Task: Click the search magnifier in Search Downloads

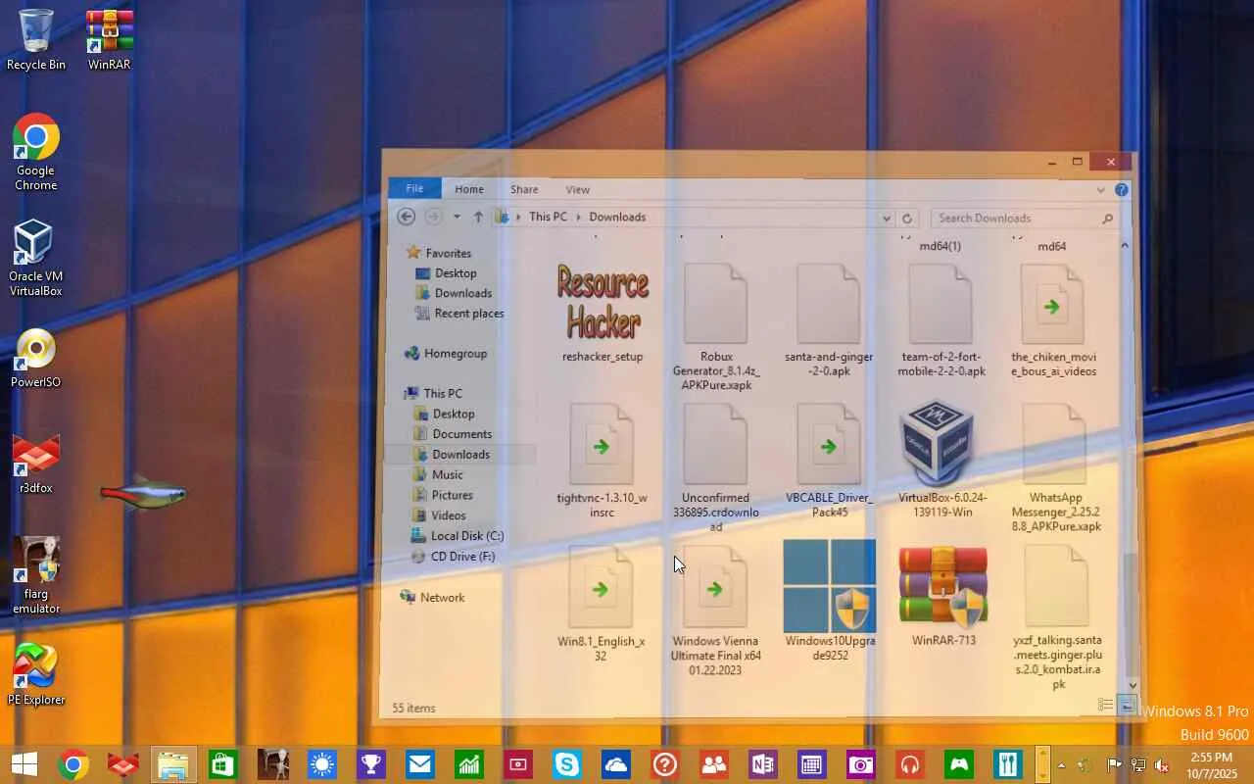Action: (1108, 219)
